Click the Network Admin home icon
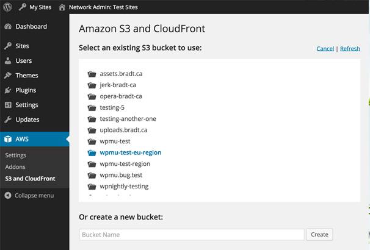 click(63, 7)
